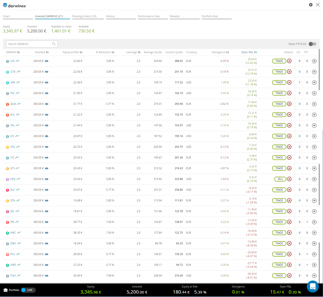The image size is (323, 297).
Task: Click TRADE button for UAF
Action: [279, 82]
